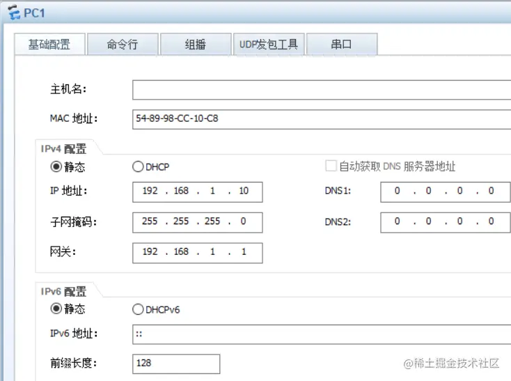
Task: Click the IPv6 地址 input field
Action: [x=322, y=334]
